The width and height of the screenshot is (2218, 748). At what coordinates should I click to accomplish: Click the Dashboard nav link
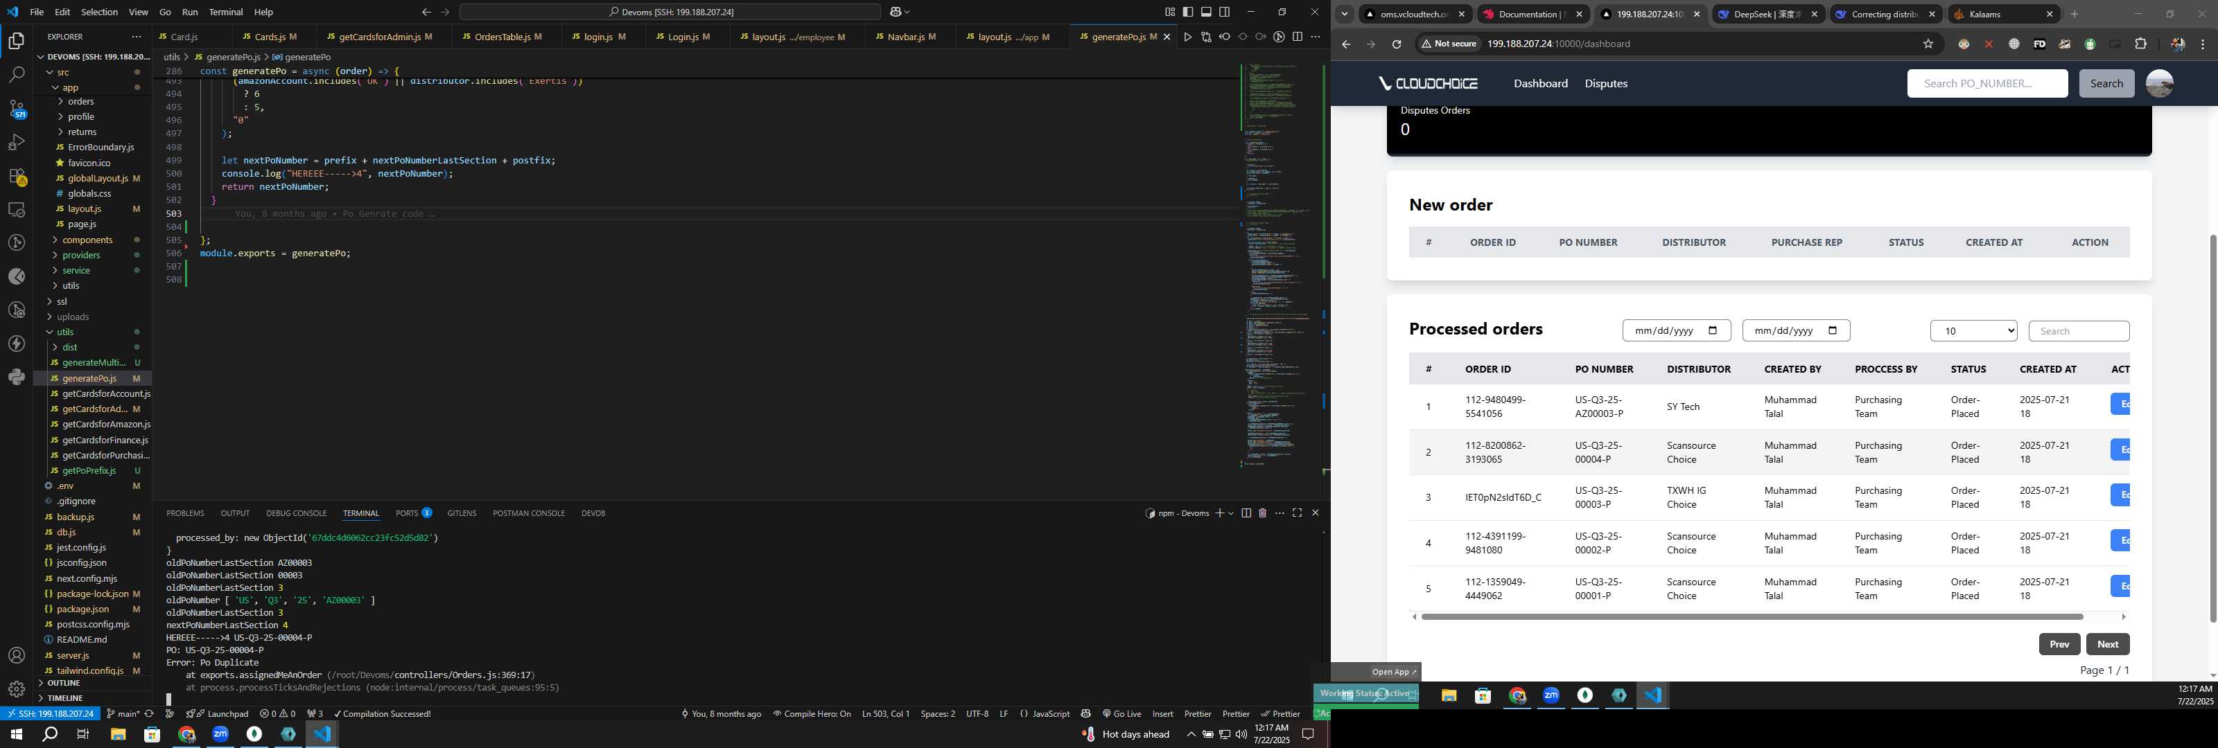[1540, 84]
